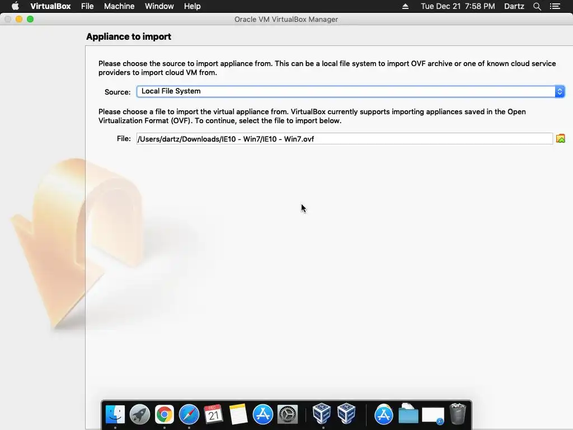Image resolution: width=573 pixels, height=430 pixels.
Task: Open the Apple menu
Action: click(x=15, y=6)
